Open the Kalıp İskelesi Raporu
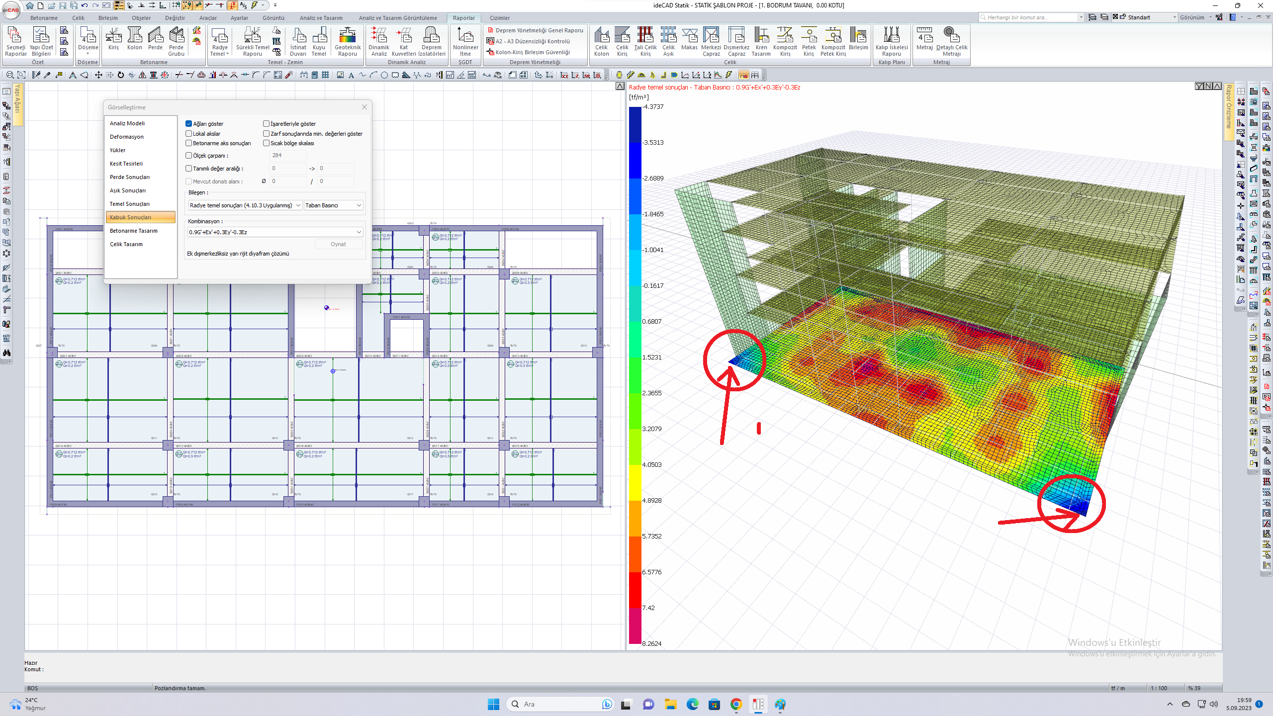 892,41
